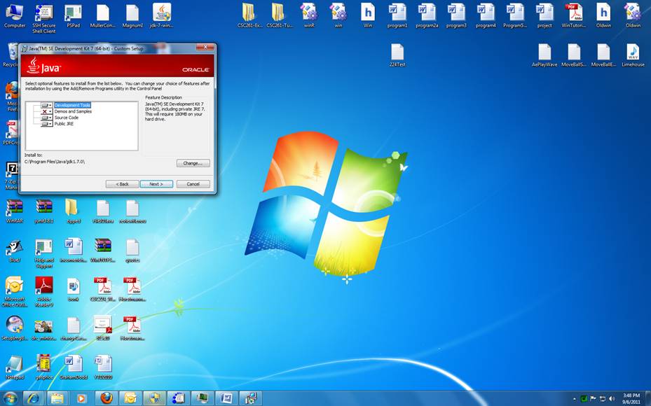Select the program4 Word document
Image resolution: width=651 pixels, height=406 pixels.
pos(486,16)
